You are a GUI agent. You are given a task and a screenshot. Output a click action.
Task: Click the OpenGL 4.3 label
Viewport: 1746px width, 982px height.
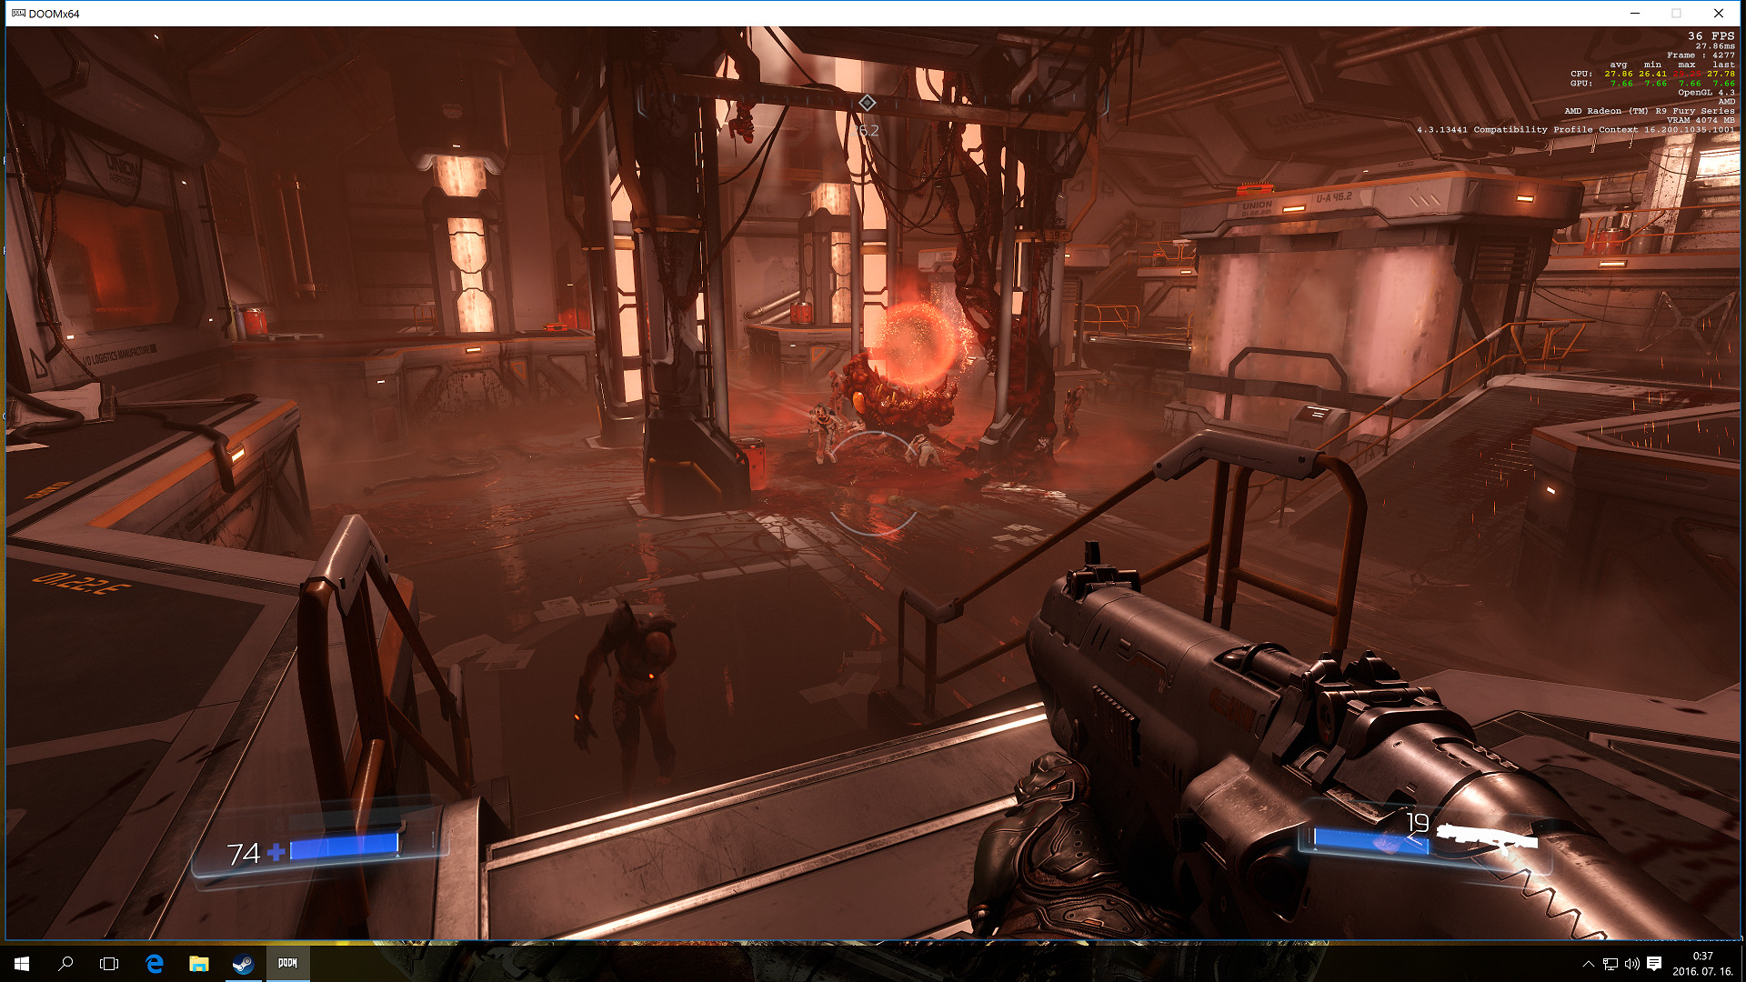tap(1706, 93)
